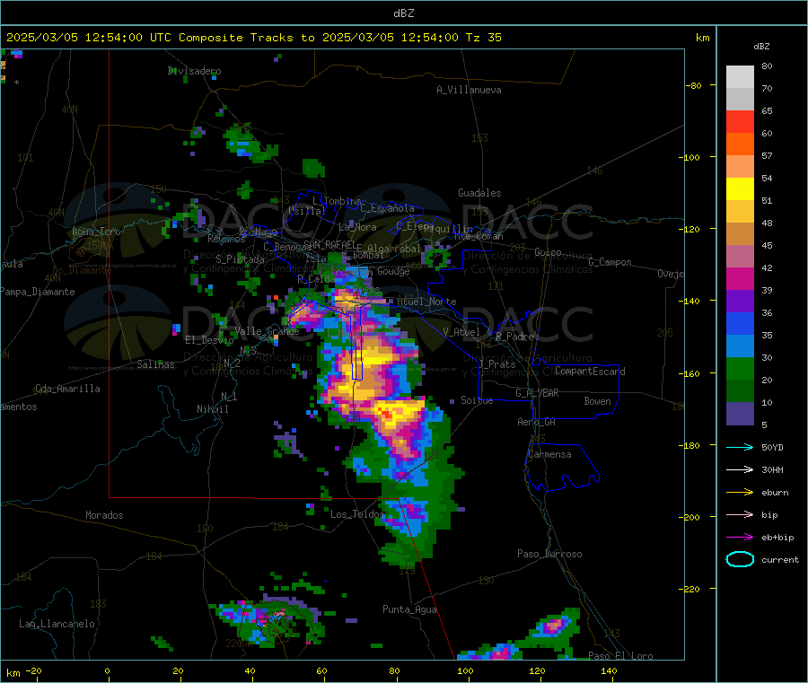This screenshot has height=683, width=808.
Task: Click the red-orange storm core near Soitue
Action: [x=385, y=414]
